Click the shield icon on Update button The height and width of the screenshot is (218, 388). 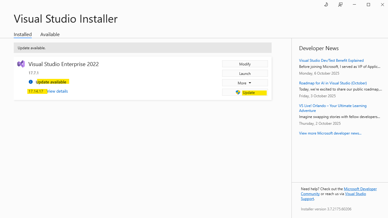238,92
